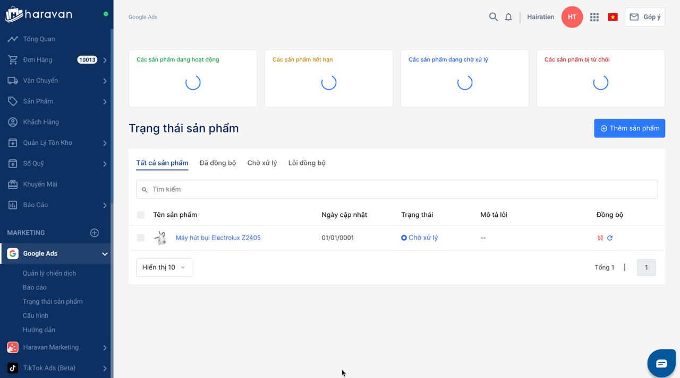The image size is (680, 378).
Task: Open the Máy hút bụi Electrolux Z2405 link
Action: 218,238
